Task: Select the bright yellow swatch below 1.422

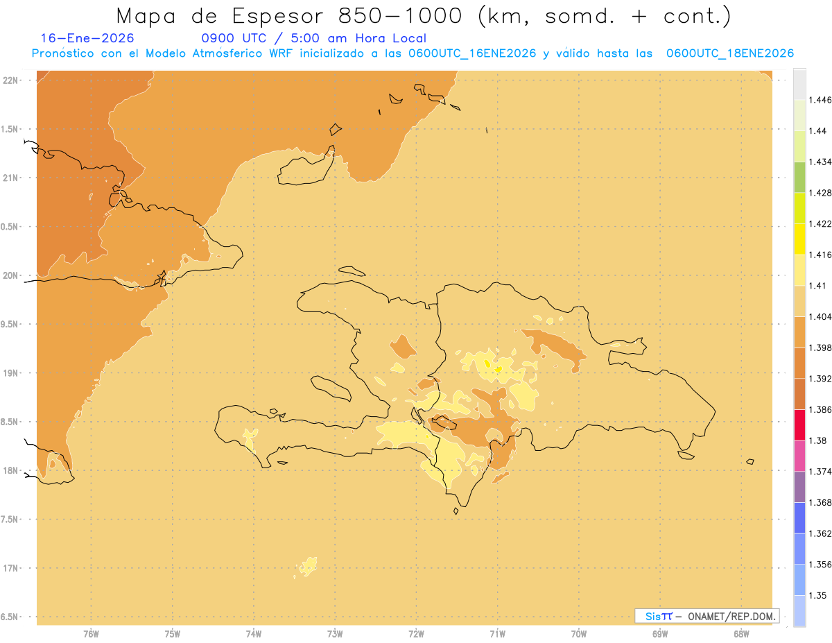Action: coord(799,239)
